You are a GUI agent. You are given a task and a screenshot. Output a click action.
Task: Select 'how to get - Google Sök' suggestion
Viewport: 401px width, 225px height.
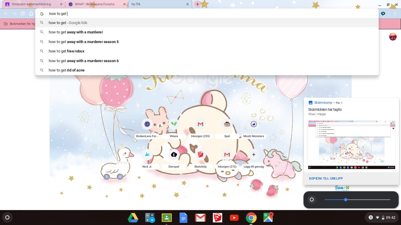207,23
